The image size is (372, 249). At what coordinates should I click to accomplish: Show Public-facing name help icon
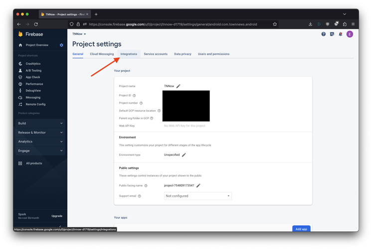(146, 186)
